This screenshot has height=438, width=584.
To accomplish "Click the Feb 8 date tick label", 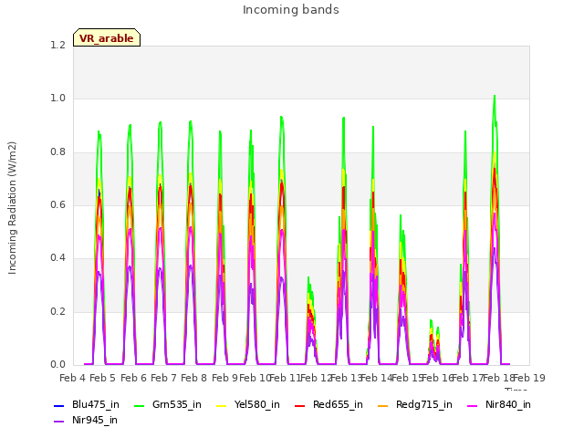I will [x=193, y=378].
